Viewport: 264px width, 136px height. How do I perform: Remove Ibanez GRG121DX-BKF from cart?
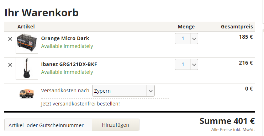(x=10, y=65)
